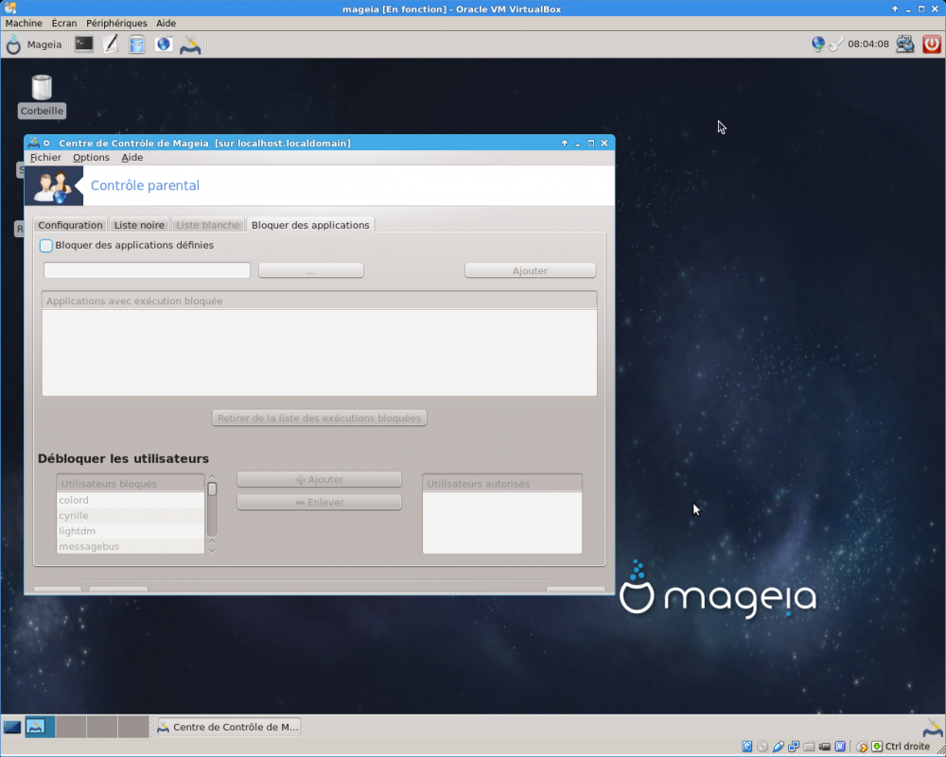Screen dimensions: 946x757
Task: Open the Control Center Aide menu
Action: [x=132, y=157]
